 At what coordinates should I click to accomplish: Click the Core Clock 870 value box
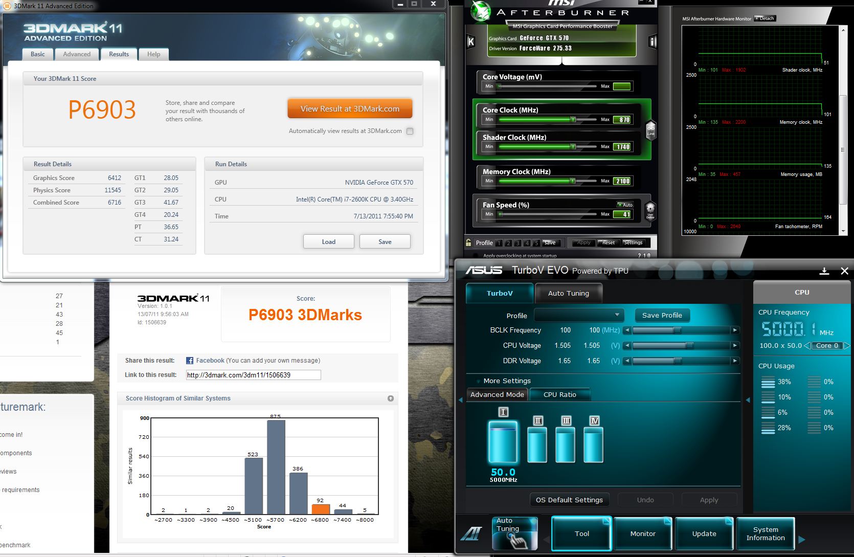622,119
